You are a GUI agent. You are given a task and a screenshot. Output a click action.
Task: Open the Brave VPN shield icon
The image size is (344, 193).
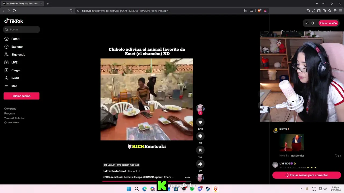click(335, 11)
